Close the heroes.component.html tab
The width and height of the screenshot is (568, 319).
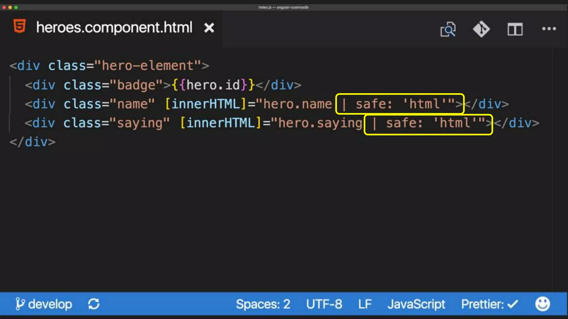(x=209, y=28)
